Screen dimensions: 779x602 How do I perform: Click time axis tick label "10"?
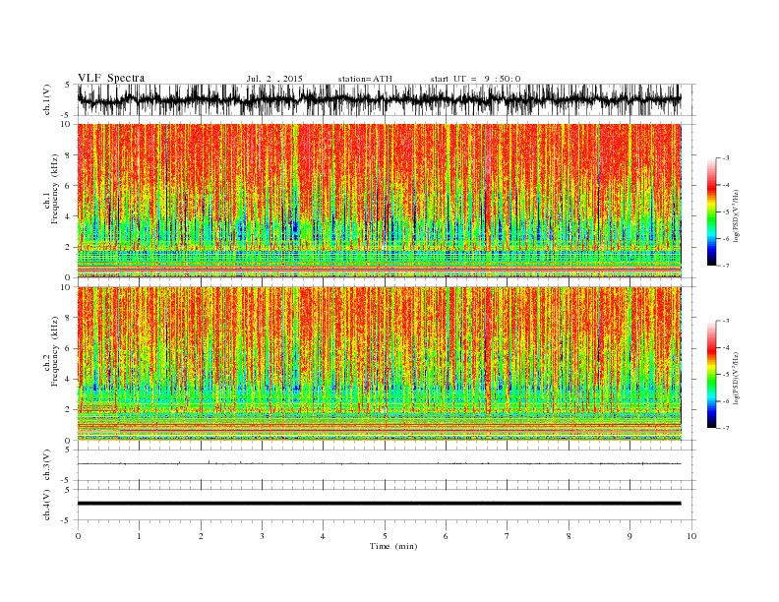[x=691, y=536]
